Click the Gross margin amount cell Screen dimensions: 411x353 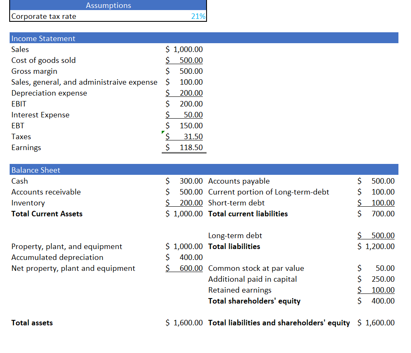point(184,71)
